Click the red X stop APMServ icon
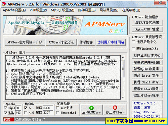Image resolution: width=168 pixels, height=125 pixels. pos(115,108)
